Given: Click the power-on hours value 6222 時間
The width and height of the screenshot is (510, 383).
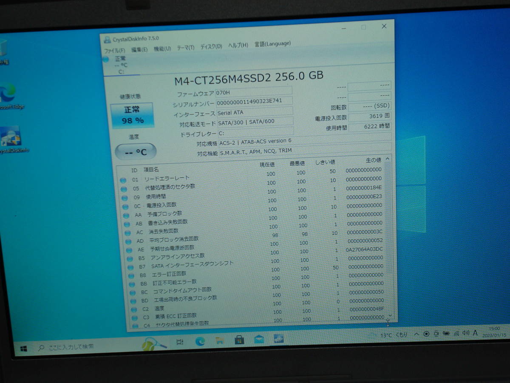Looking at the screenshot, I should [370, 127].
